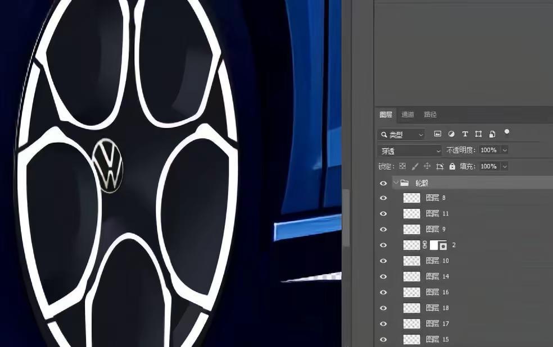This screenshot has width=553, height=347.
Task: Select layer named 图层 16
Action: click(437, 292)
